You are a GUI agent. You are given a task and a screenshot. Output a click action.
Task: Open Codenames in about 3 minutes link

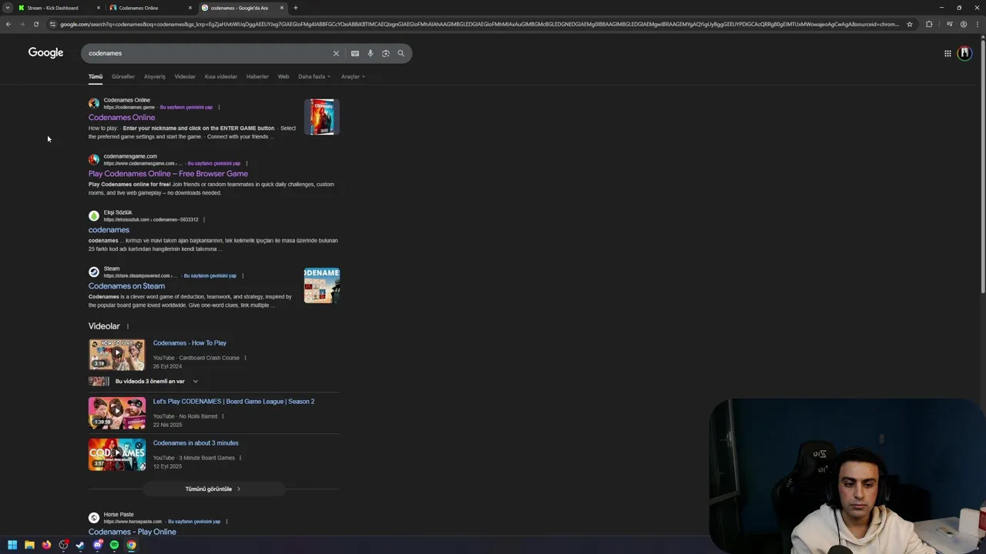tap(196, 443)
